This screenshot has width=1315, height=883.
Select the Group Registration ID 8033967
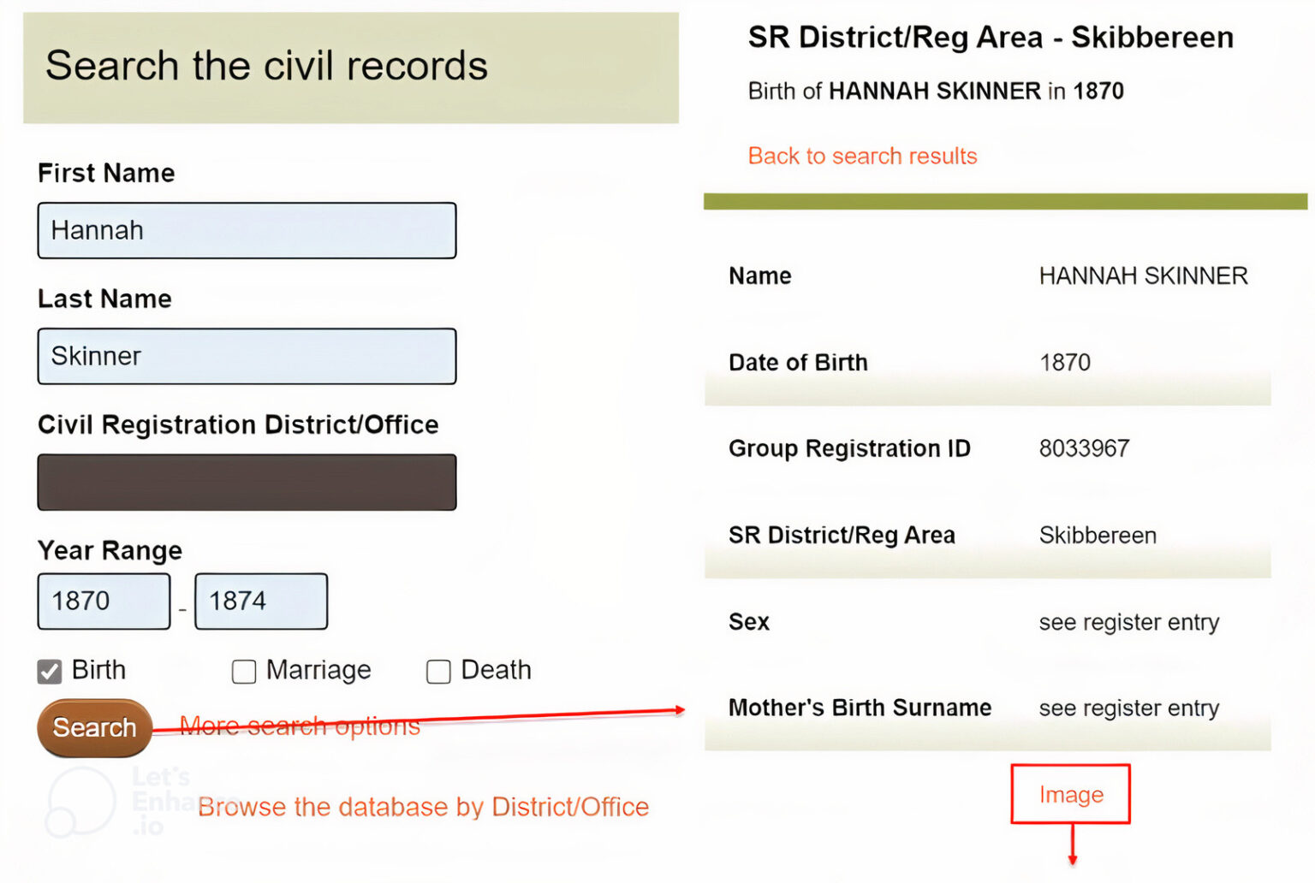coord(1085,447)
